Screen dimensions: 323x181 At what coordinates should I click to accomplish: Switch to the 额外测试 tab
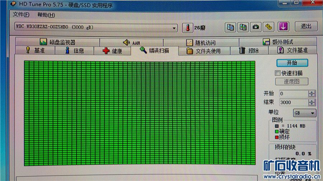point(278,42)
